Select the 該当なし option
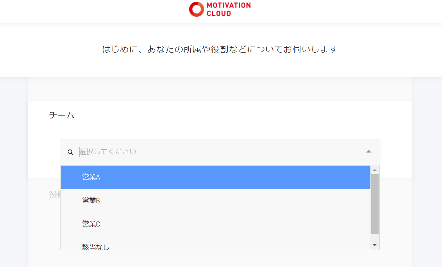The image size is (442, 267). (x=96, y=246)
